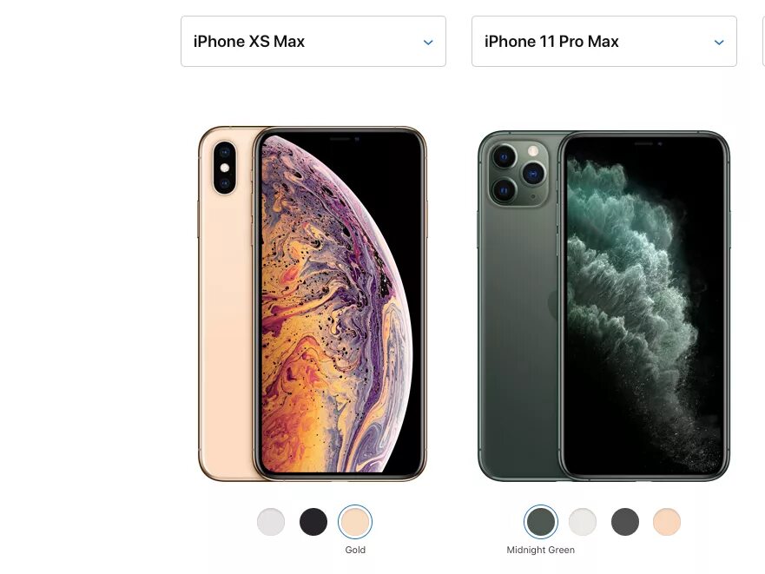Viewport: 765px width, 574px height.
Task: Click the Gold color label text
Action: pos(355,550)
